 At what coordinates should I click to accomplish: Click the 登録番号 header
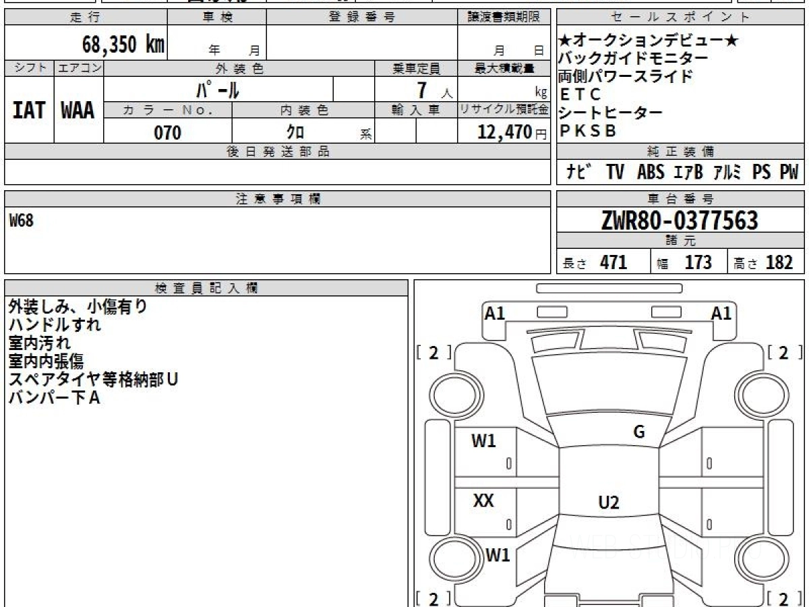tap(362, 17)
